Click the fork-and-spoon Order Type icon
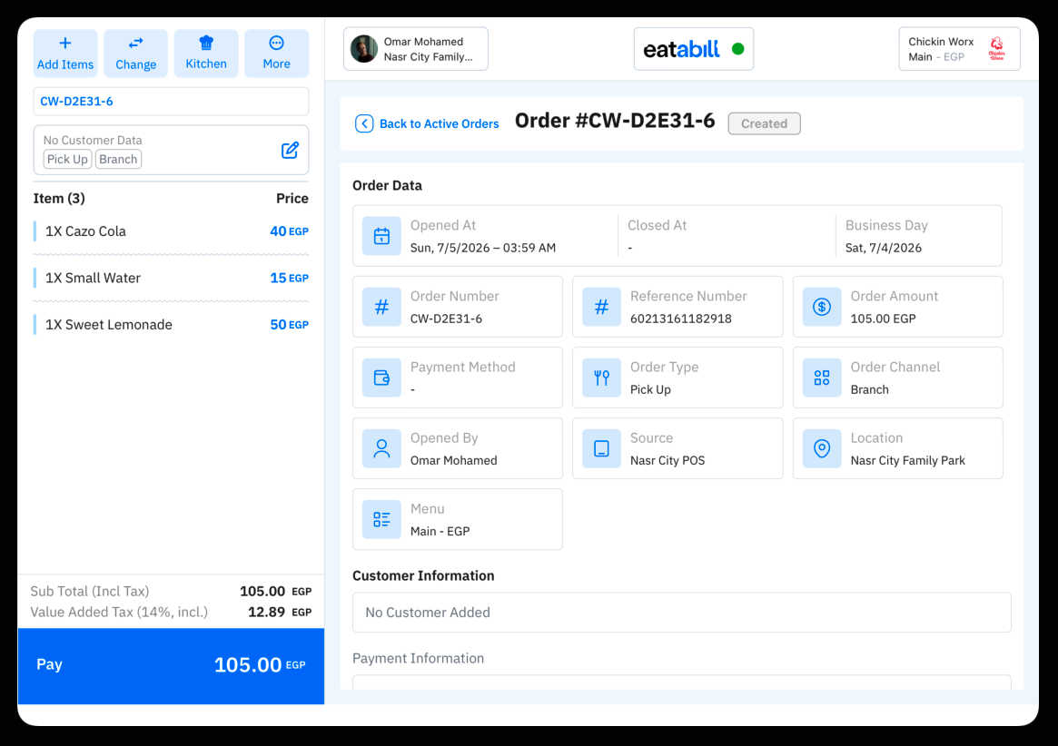 pyautogui.click(x=602, y=378)
